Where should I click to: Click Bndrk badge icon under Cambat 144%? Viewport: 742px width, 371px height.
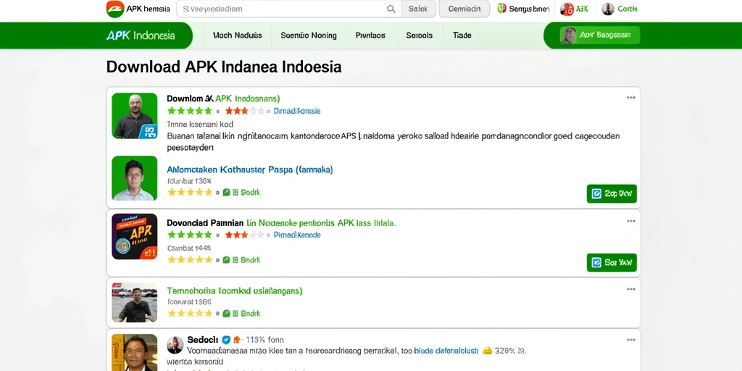[226, 260]
